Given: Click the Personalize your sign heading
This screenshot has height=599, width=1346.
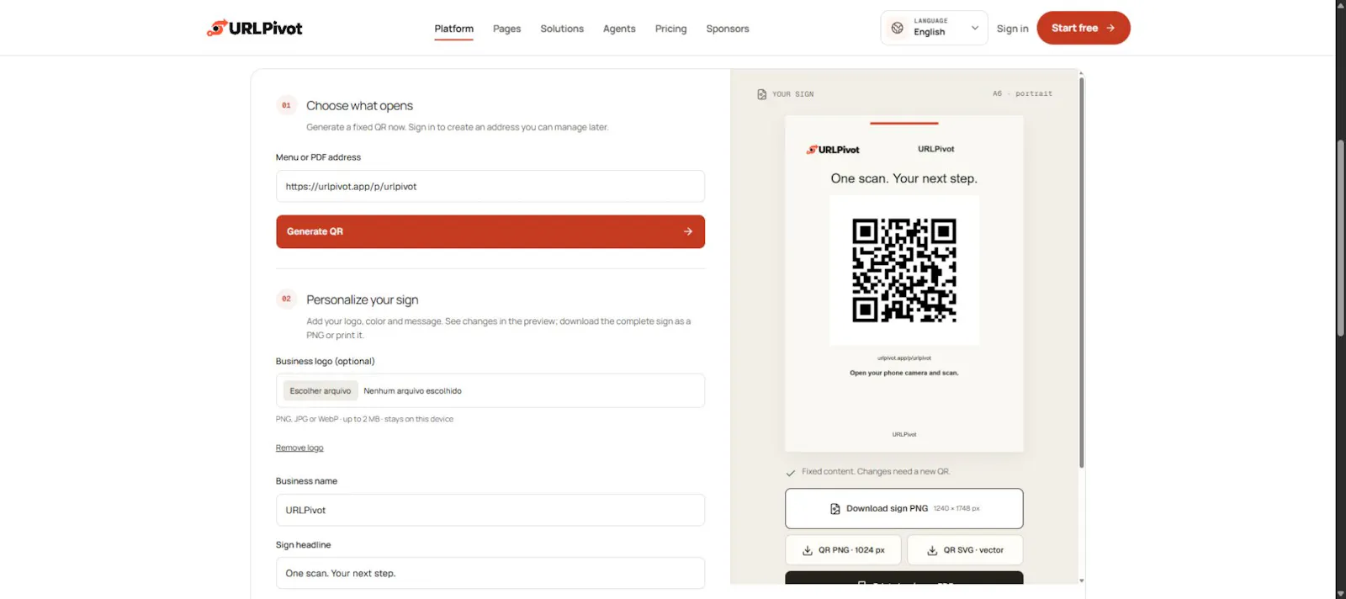Looking at the screenshot, I should [x=362, y=299].
